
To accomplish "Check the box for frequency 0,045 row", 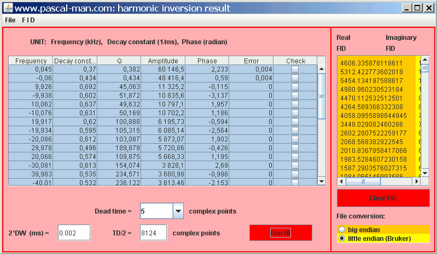I will [295, 69].
